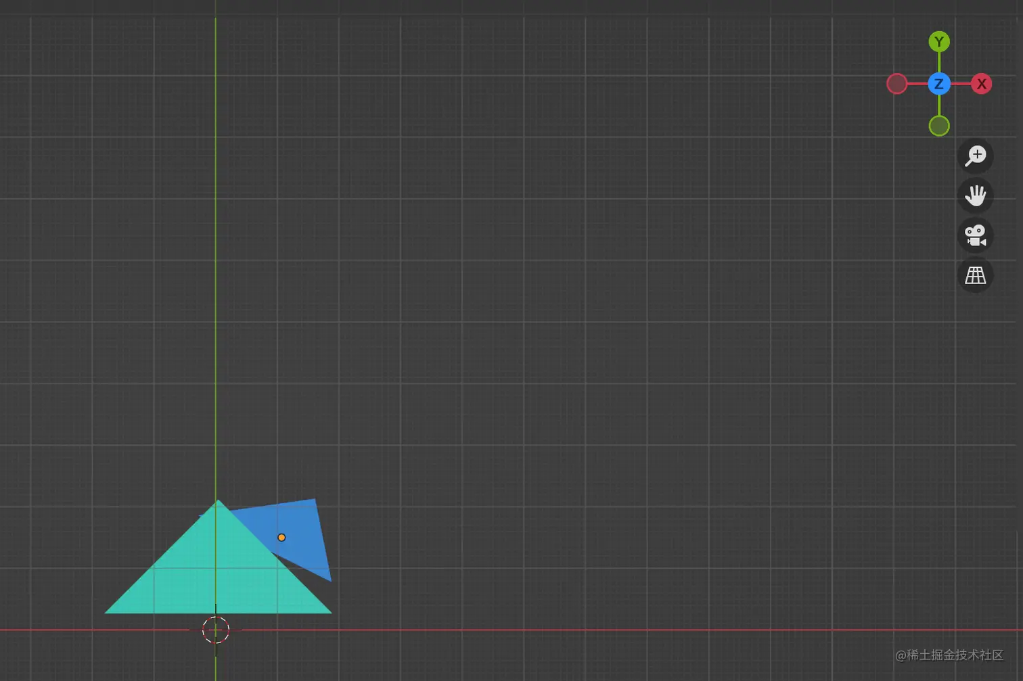Toggle the camera view icon

(976, 235)
